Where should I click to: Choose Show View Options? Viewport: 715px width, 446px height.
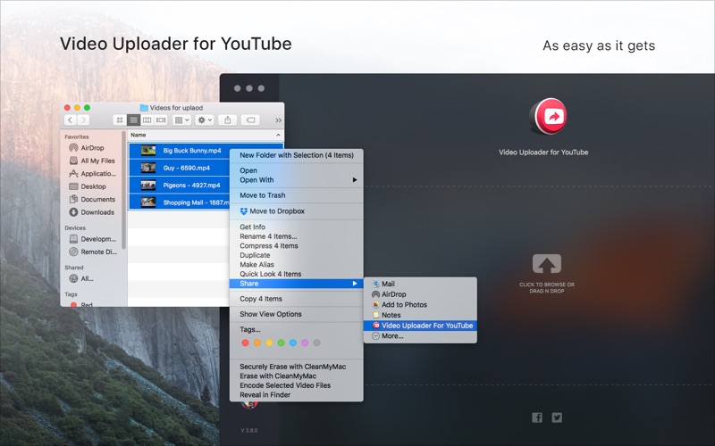coord(297,314)
